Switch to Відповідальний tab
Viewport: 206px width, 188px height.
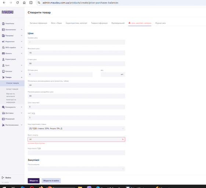[118, 23]
